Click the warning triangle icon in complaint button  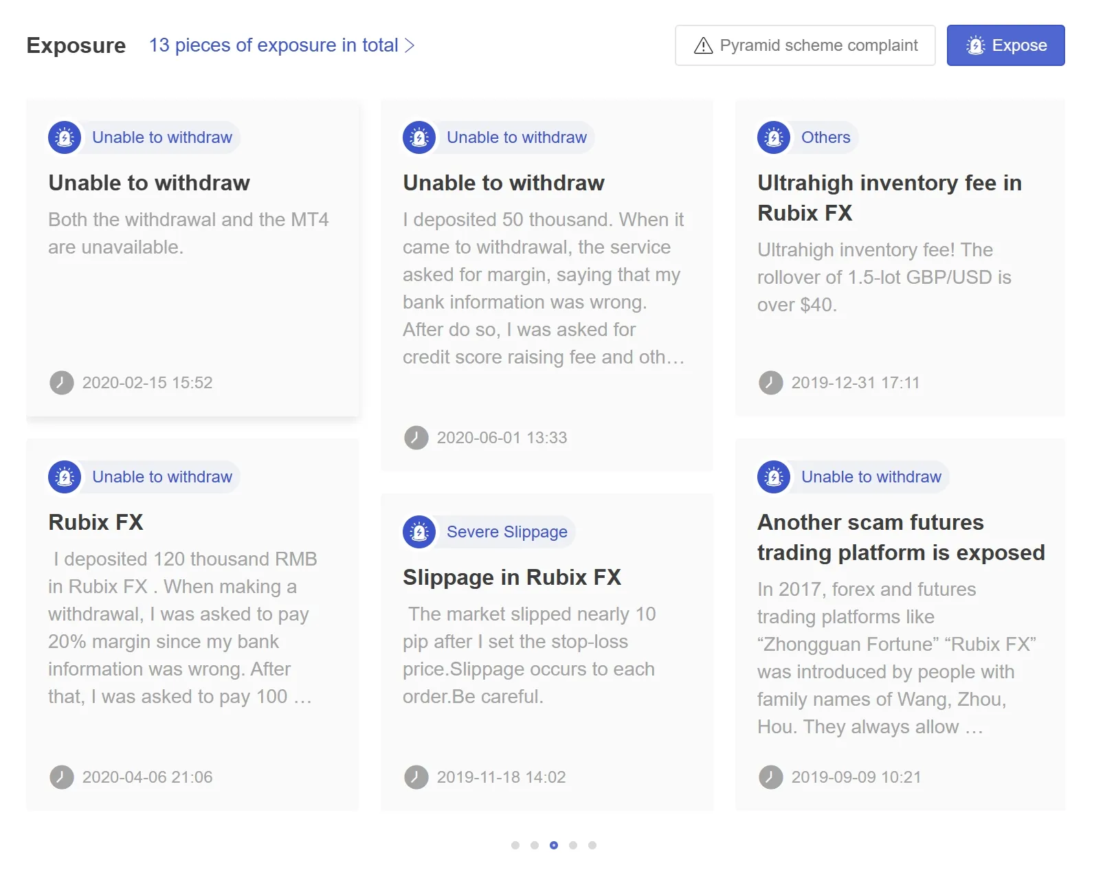703,45
